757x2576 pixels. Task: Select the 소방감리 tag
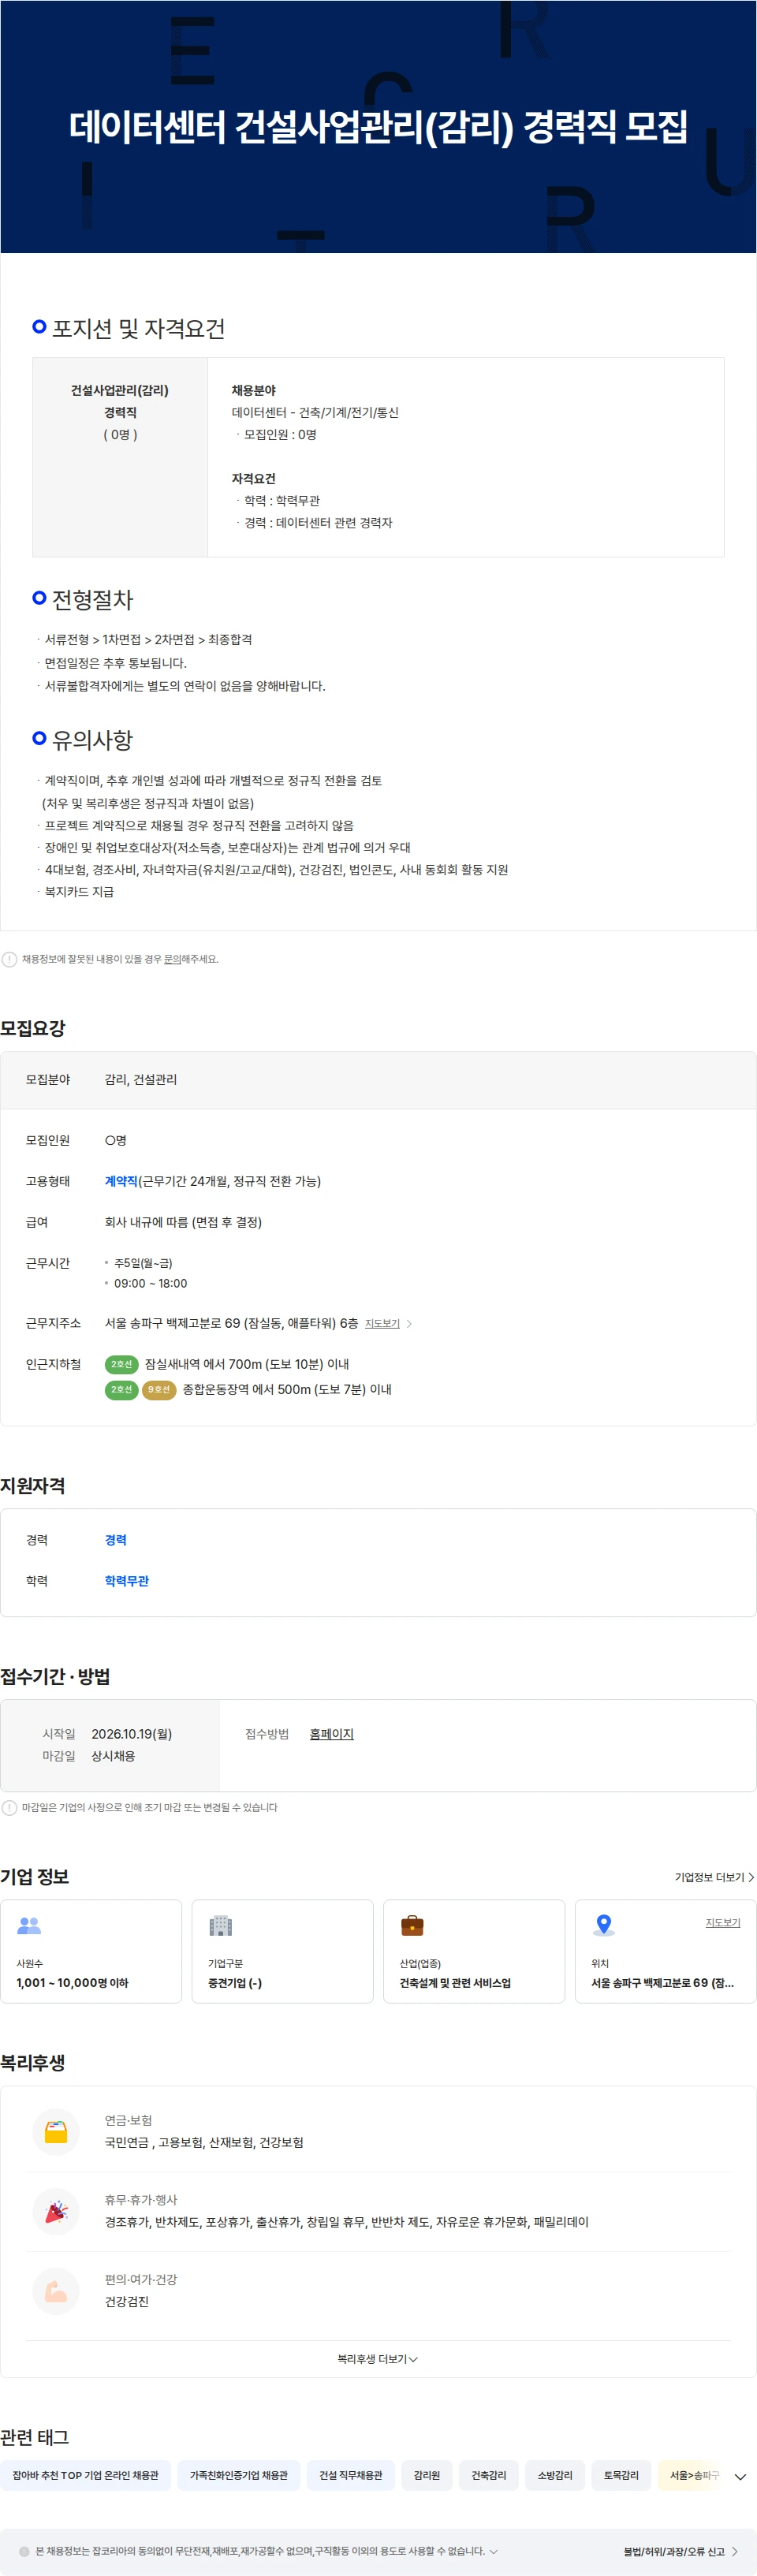[555, 2475]
